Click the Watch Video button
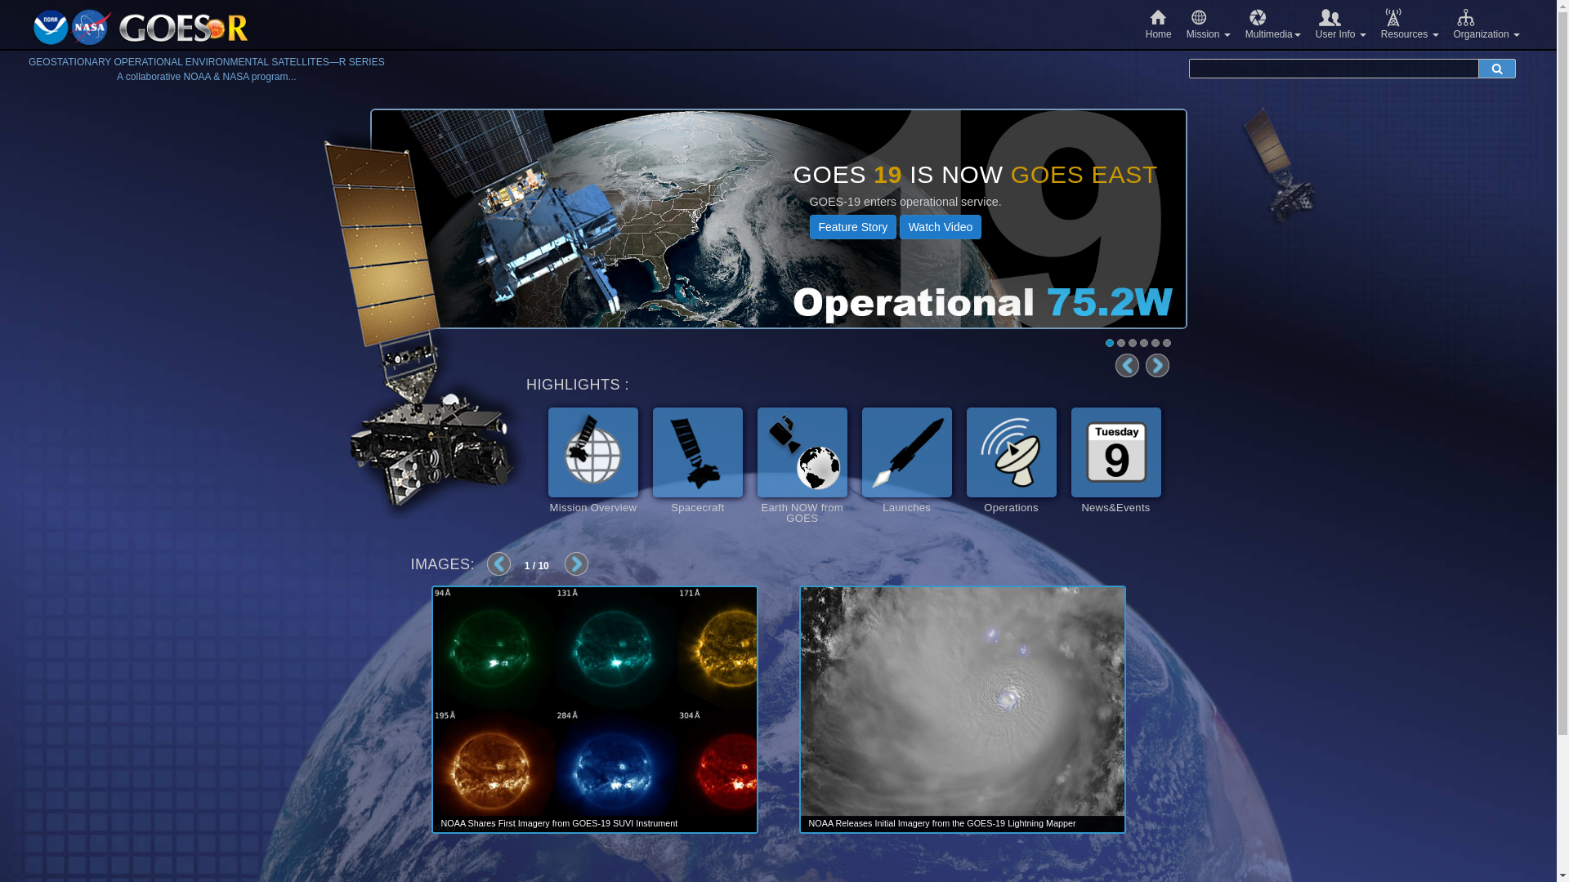1569x882 pixels. (941, 227)
